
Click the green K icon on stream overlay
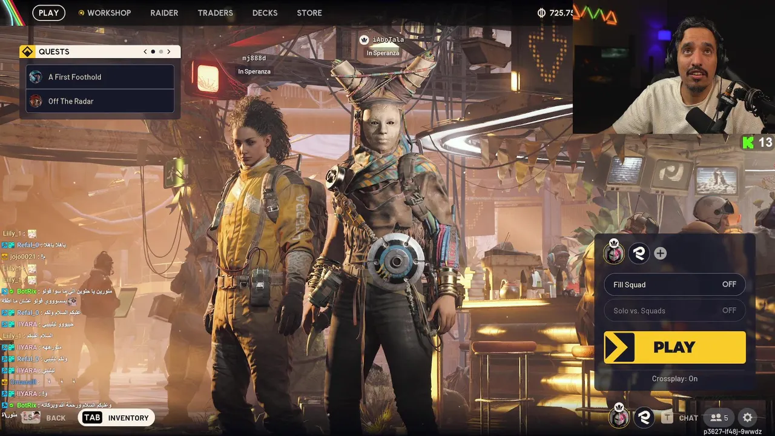point(748,142)
